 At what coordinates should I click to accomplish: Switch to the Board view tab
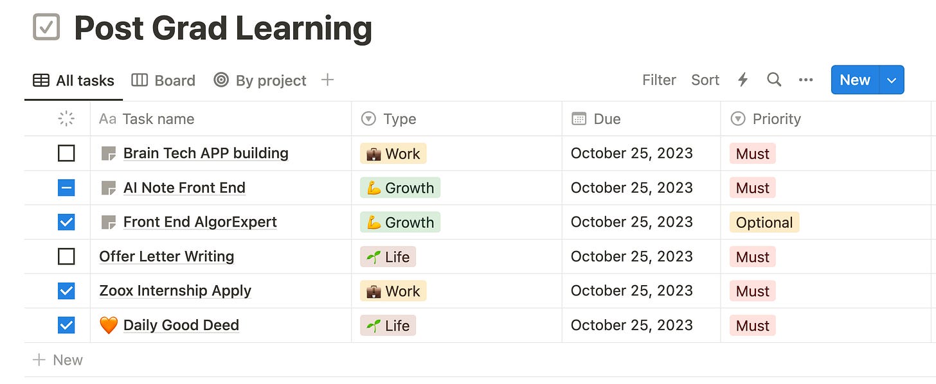[163, 80]
